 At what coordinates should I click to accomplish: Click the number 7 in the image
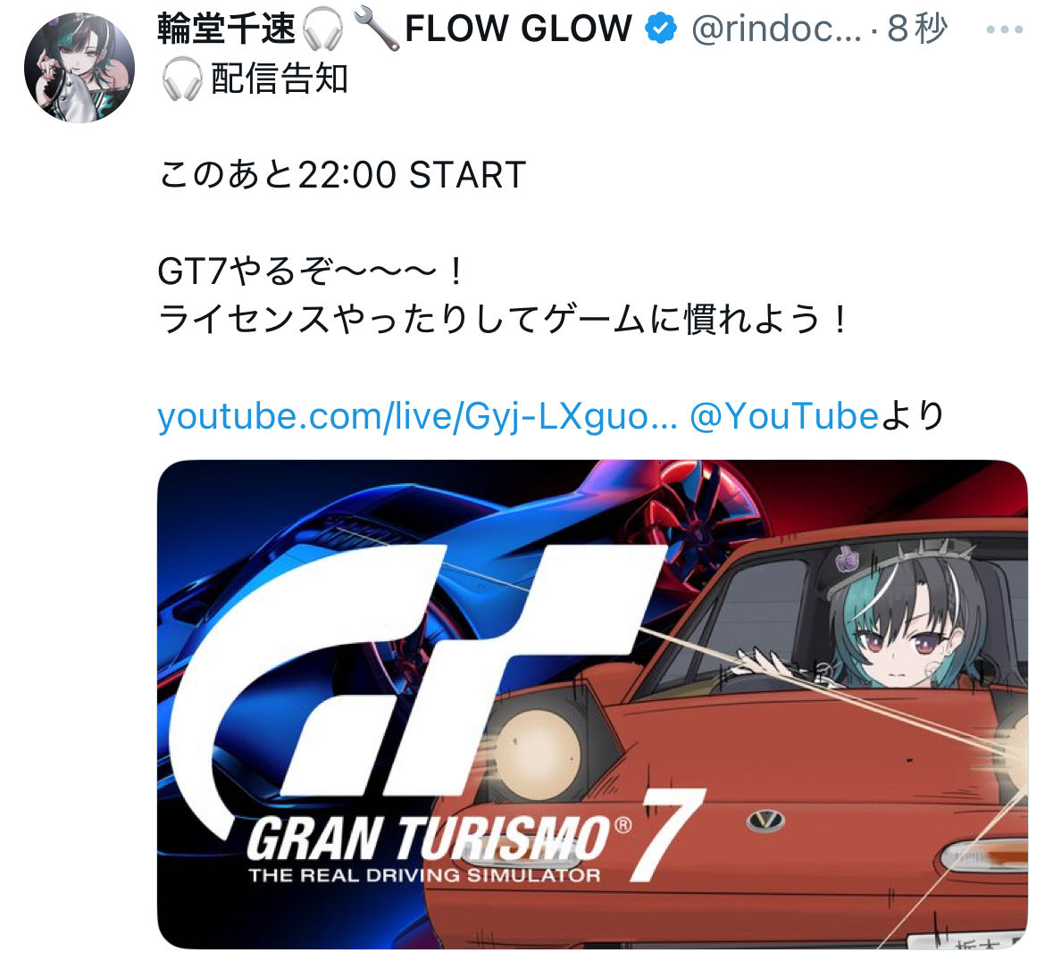pos(666,836)
